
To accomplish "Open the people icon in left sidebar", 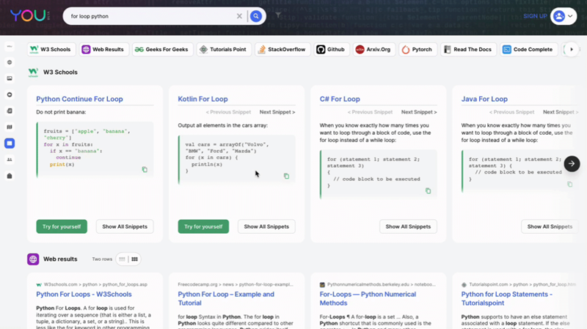I will (x=10, y=160).
